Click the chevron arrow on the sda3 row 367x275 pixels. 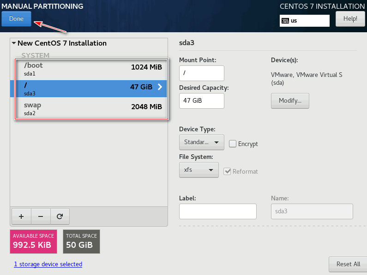pos(160,87)
